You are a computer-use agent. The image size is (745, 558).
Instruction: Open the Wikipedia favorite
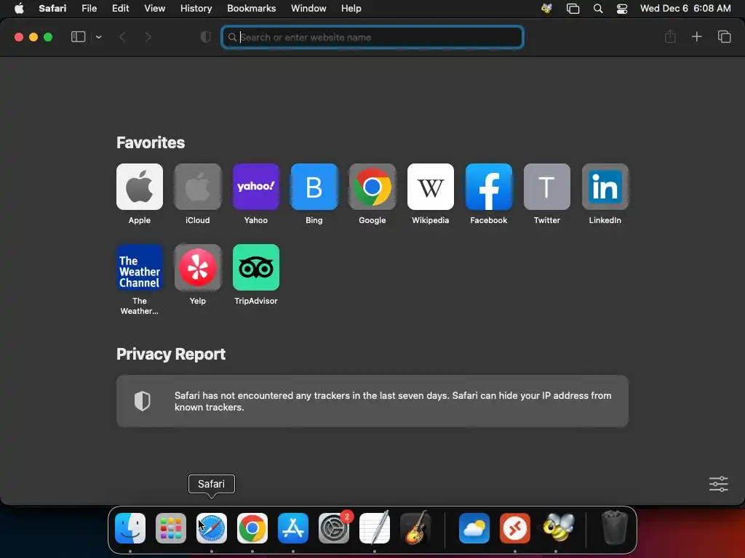pyautogui.click(x=431, y=187)
